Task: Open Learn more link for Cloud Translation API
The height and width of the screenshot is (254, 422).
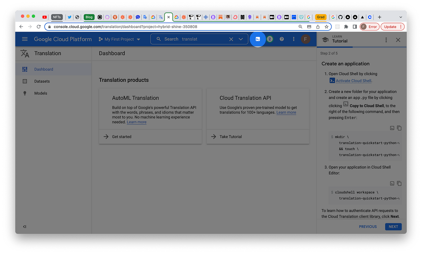Action: point(286,113)
